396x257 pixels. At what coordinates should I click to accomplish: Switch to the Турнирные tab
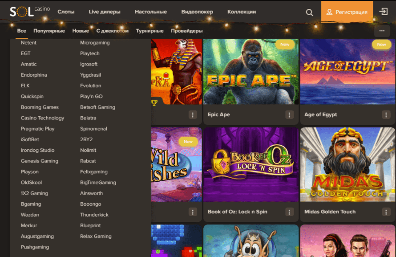coord(150,31)
